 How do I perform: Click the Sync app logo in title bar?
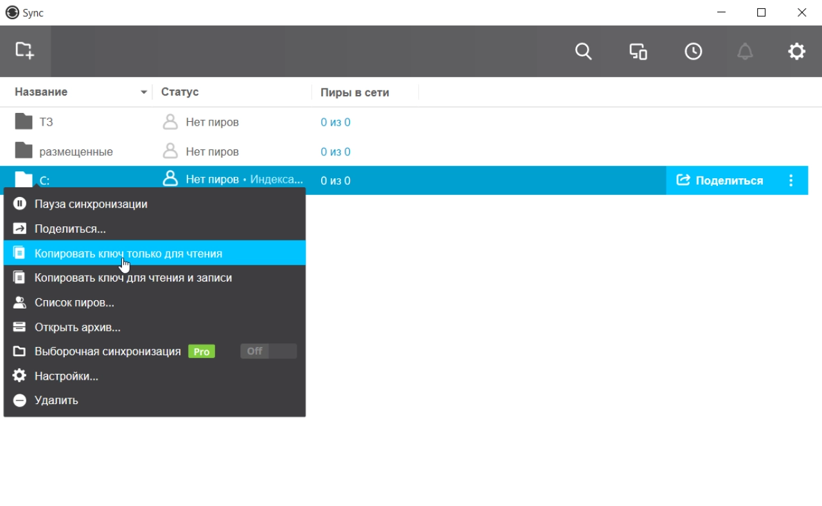[x=12, y=12]
